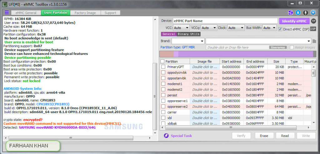Select the Binary Utils tab

point(189,34)
